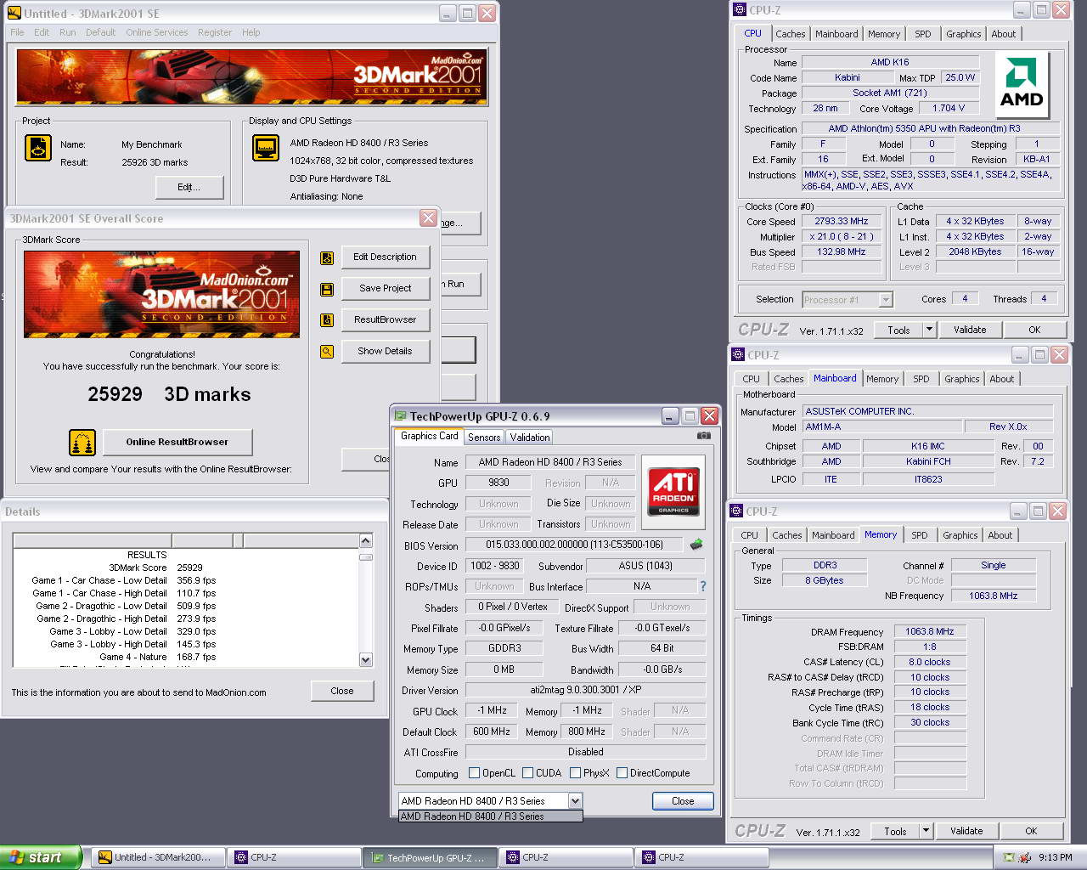This screenshot has height=870, width=1087.
Task: Click the red crossed-out tray icon
Action: click(1025, 857)
